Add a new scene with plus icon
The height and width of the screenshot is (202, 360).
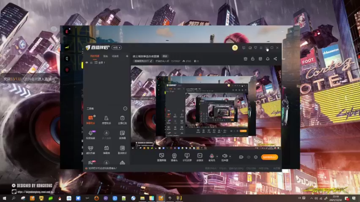coord(127,56)
